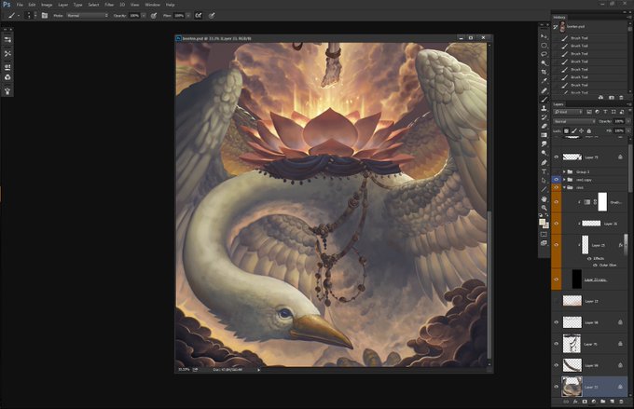The height and width of the screenshot is (409, 634).
Task: Delete current state in History panel
Action: pyautogui.click(x=622, y=98)
